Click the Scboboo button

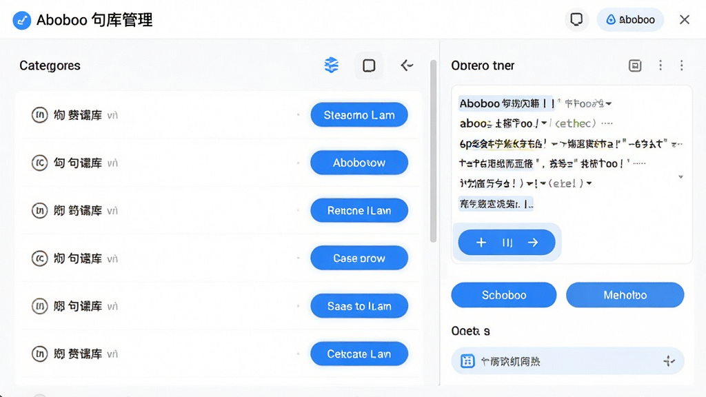pos(504,295)
